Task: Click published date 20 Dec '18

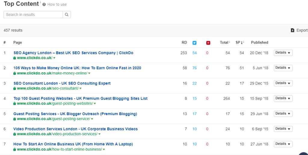Action: tap(259, 53)
